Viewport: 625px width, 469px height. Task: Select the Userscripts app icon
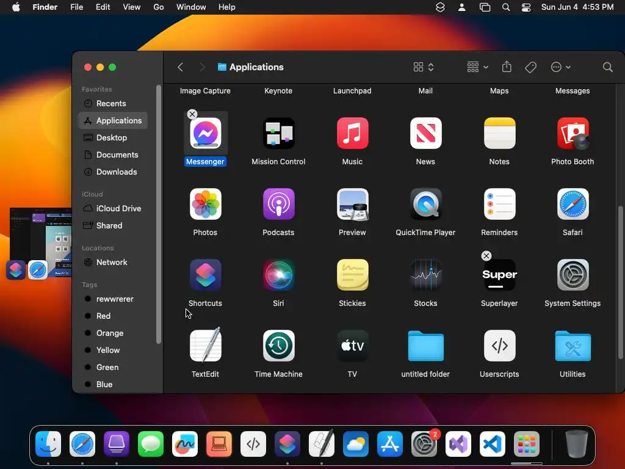(499, 346)
